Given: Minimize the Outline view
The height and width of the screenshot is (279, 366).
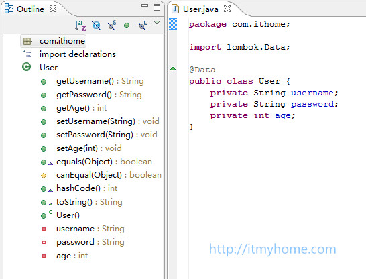Looking at the screenshot, I should tap(145, 5).
